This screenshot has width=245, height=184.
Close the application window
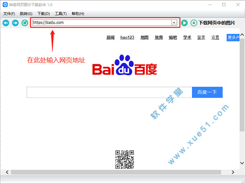click(238, 4)
